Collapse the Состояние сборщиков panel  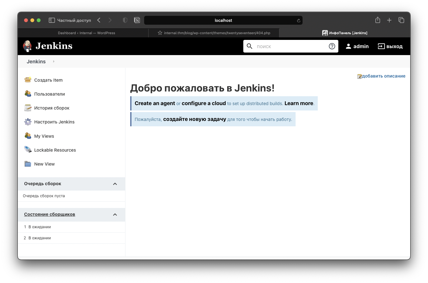click(x=115, y=215)
